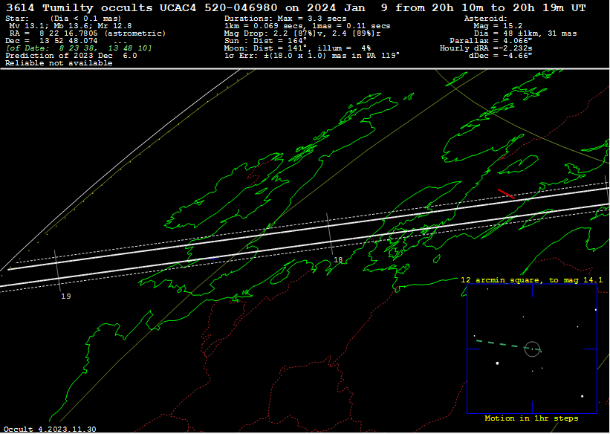Click the 18 minute time marker label

338,260
